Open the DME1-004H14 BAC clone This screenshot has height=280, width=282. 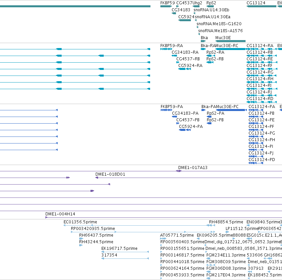tap(164, 217)
